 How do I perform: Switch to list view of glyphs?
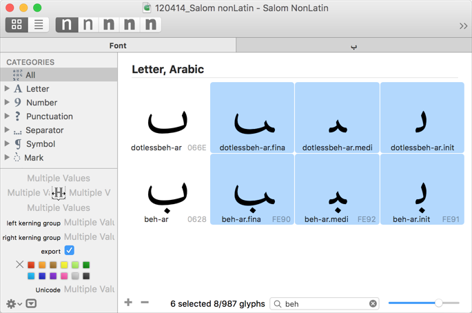39,25
